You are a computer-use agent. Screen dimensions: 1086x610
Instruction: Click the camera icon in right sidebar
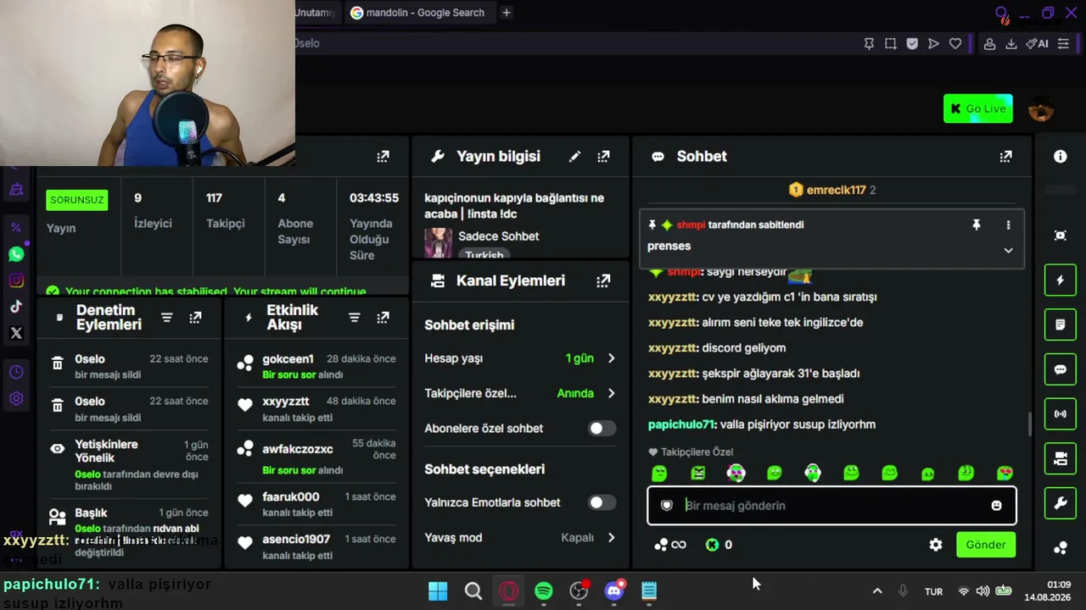[1060, 458]
